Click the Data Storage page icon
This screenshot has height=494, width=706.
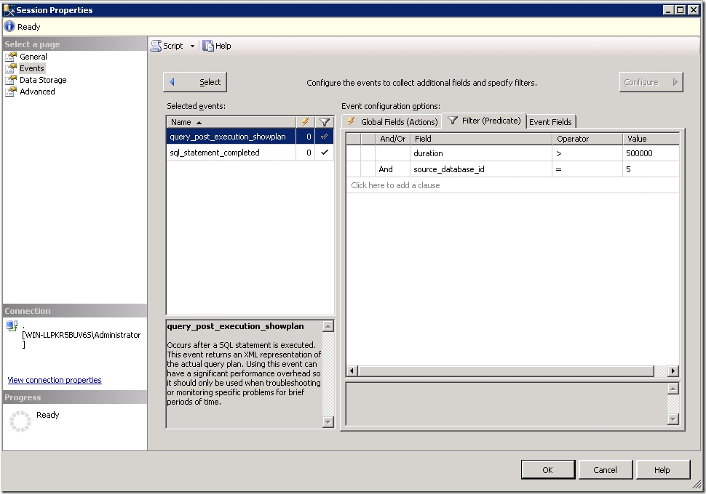pos(11,80)
